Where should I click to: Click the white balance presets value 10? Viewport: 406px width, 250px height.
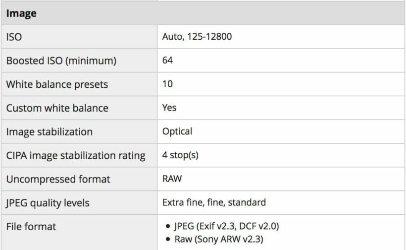167,84
